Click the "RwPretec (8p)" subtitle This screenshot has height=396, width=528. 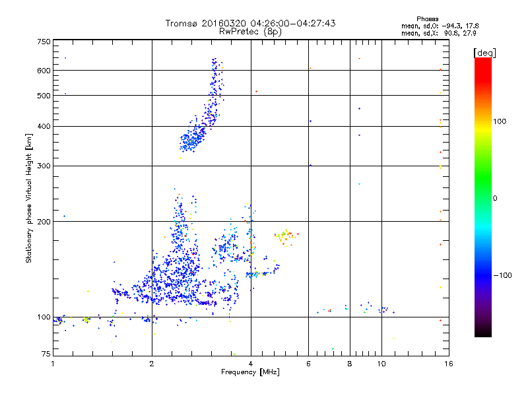(250, 32)
